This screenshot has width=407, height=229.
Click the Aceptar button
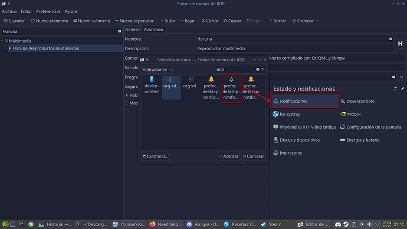pyautogui.click(x=229, y=156)
